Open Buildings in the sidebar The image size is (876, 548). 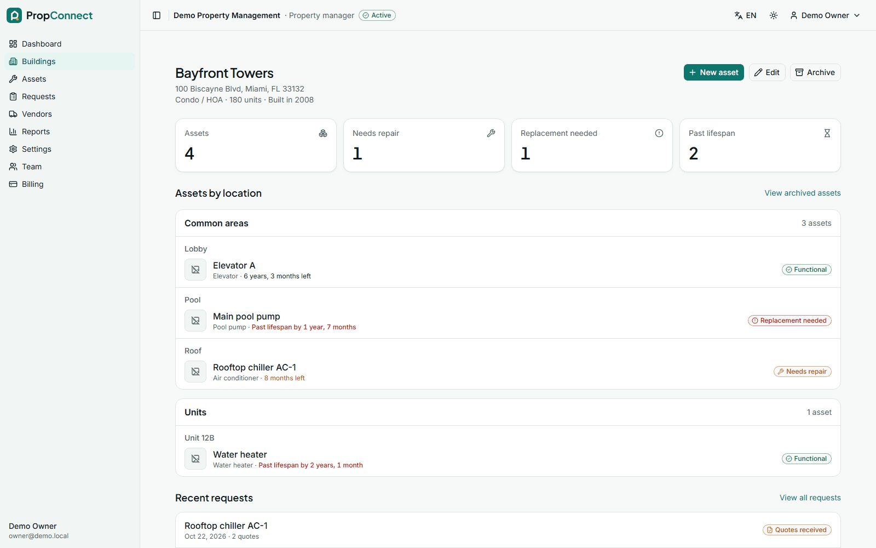(70, 61)
